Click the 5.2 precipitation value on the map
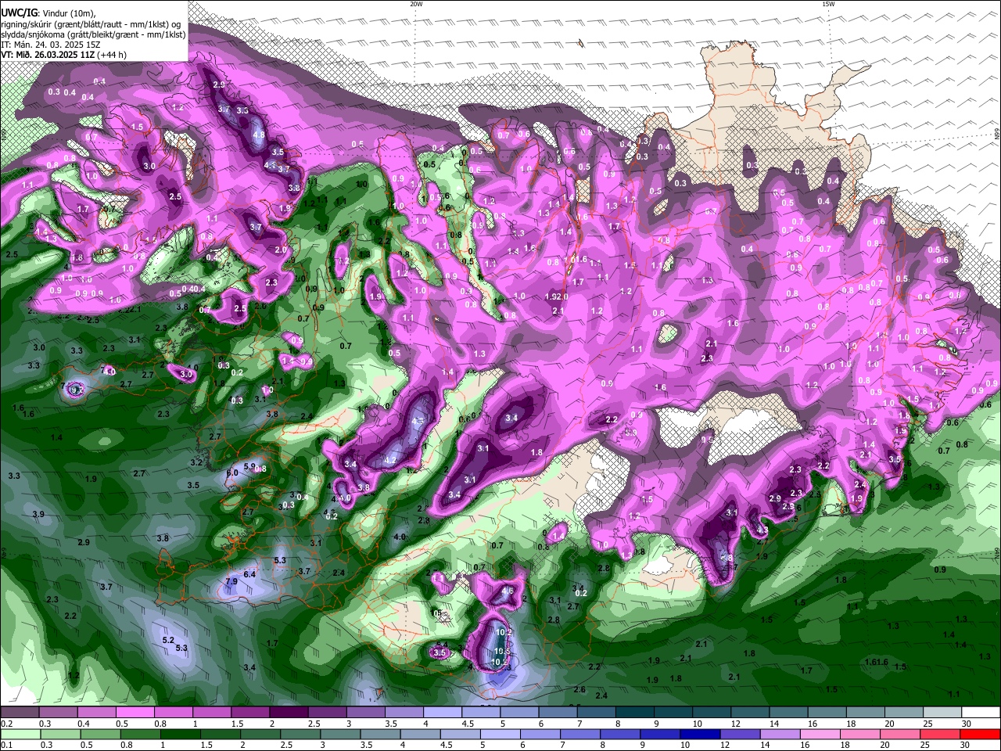 pyautogui.click(x=168, y=640)
